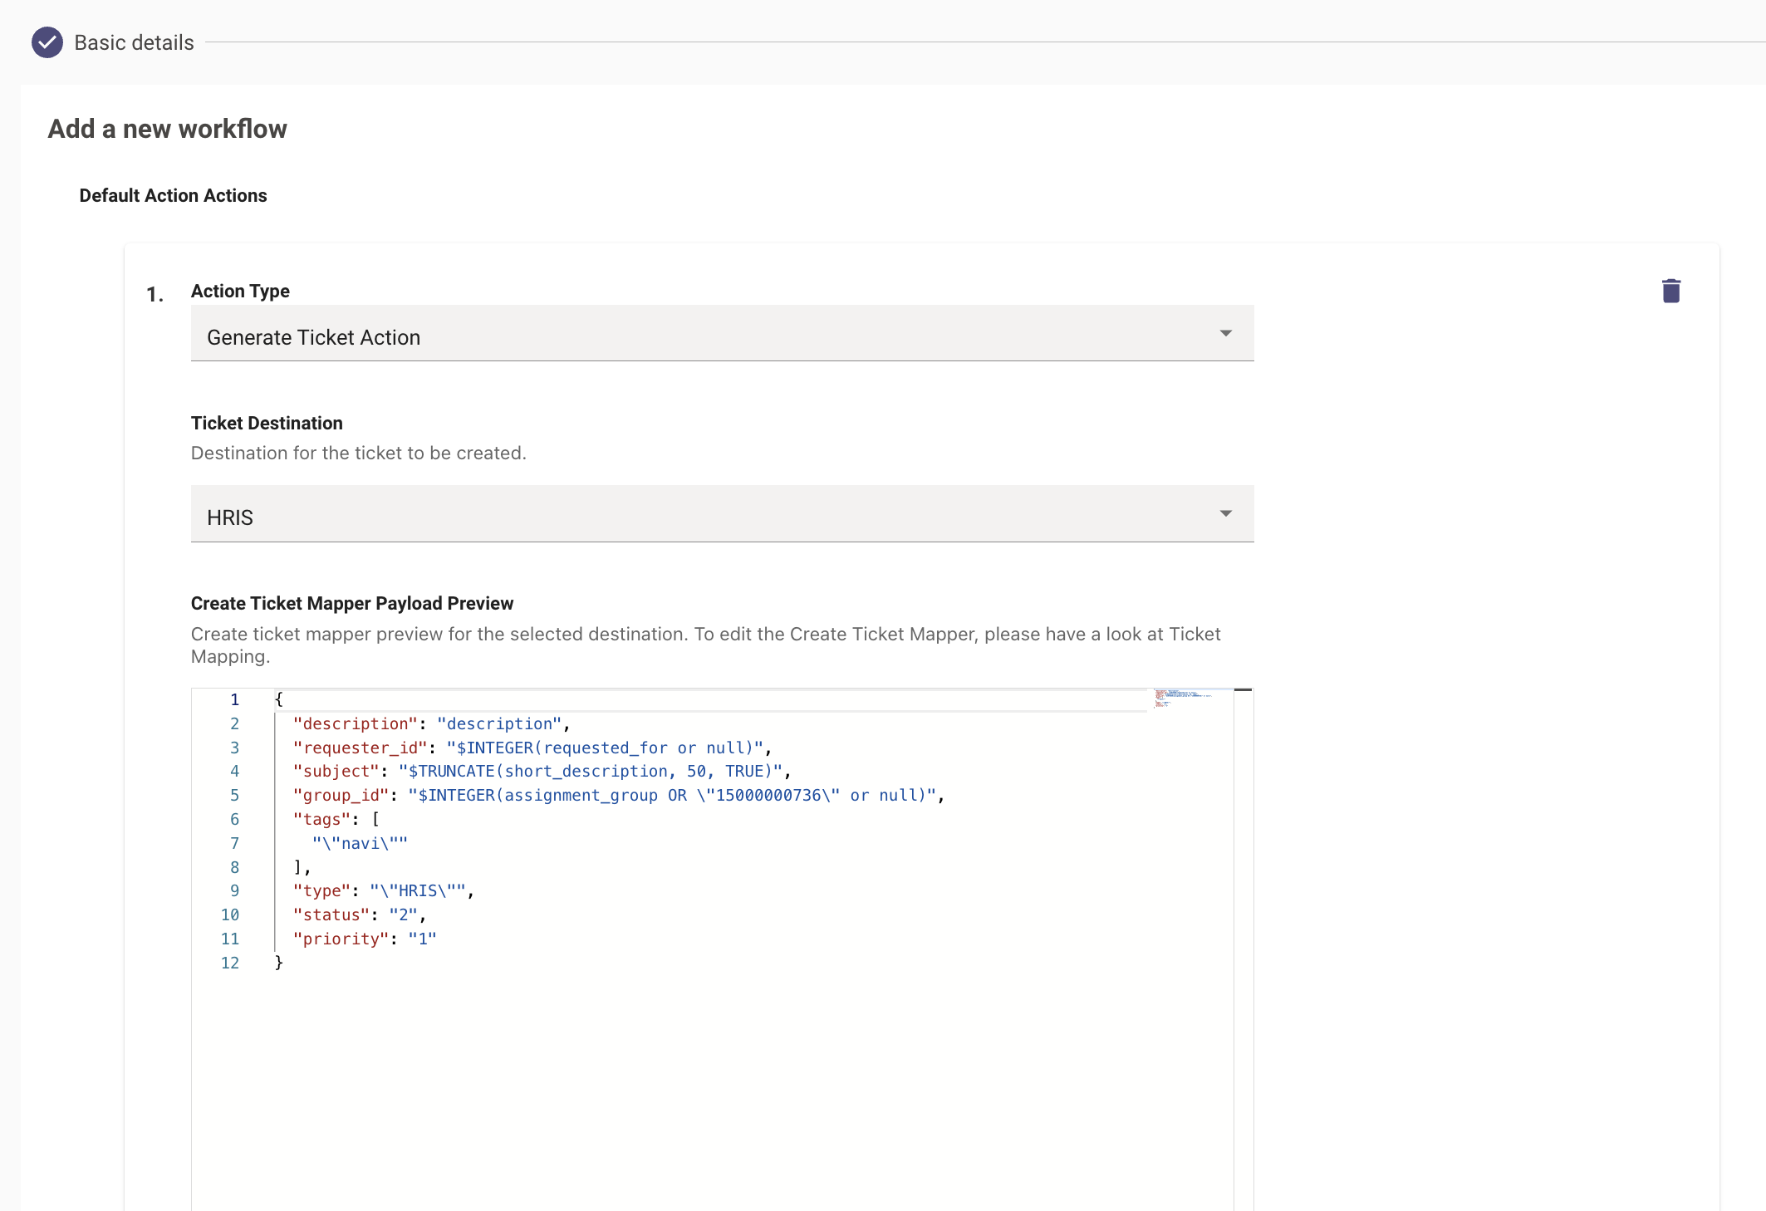Click the Basic details checkmark icon
1766x1211 pixels.
coord(47,42)
